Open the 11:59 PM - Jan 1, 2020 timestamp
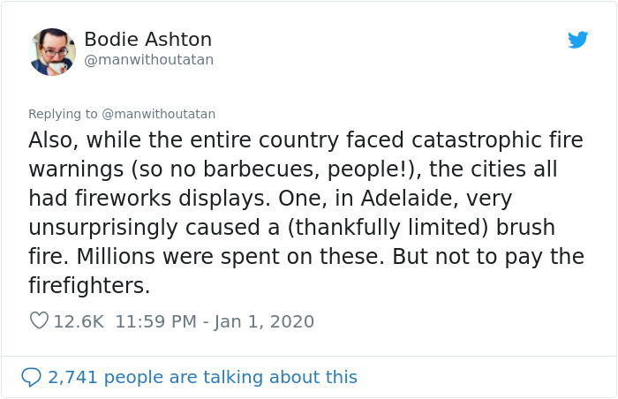 coord(215,321)
